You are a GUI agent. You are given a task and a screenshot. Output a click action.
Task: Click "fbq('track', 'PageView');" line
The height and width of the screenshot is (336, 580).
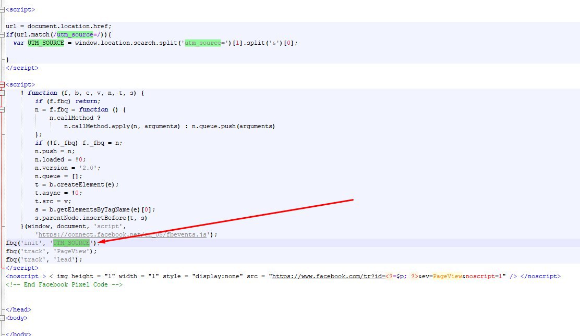coord(51,252)
